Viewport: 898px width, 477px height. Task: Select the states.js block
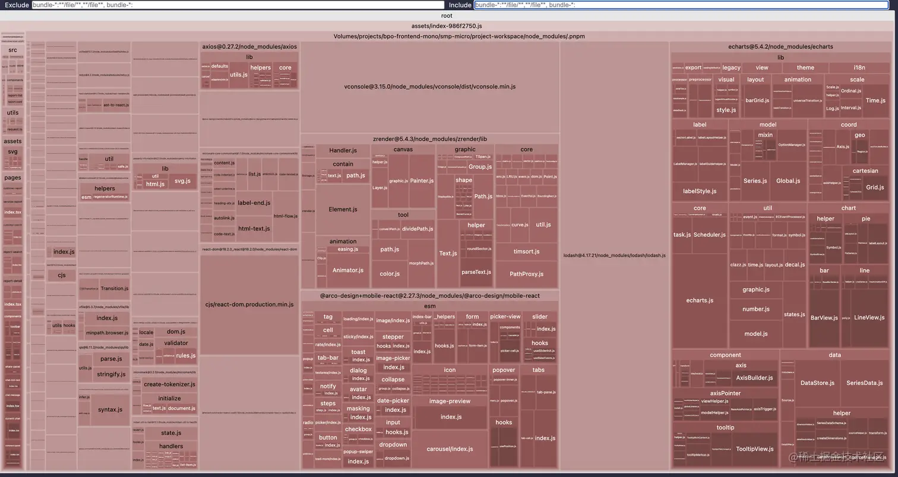(x=795, y=314)
